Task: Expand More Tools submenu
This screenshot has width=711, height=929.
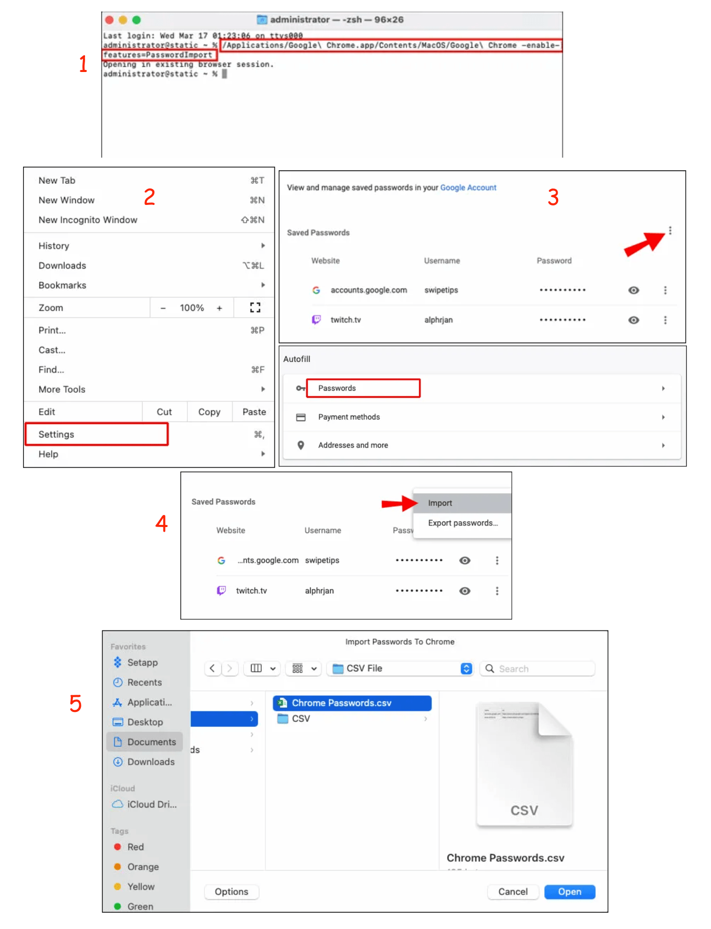Action: (149, 389)
